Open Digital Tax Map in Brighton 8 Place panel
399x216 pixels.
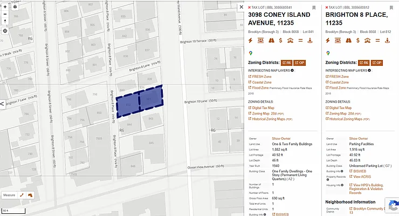339,108
